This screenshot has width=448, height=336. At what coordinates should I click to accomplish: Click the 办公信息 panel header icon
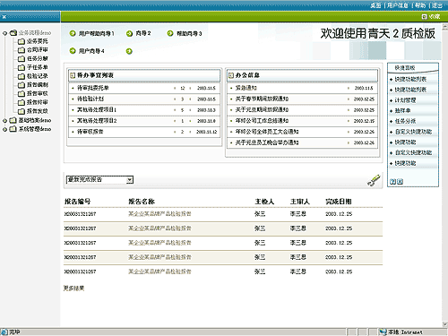230,75
